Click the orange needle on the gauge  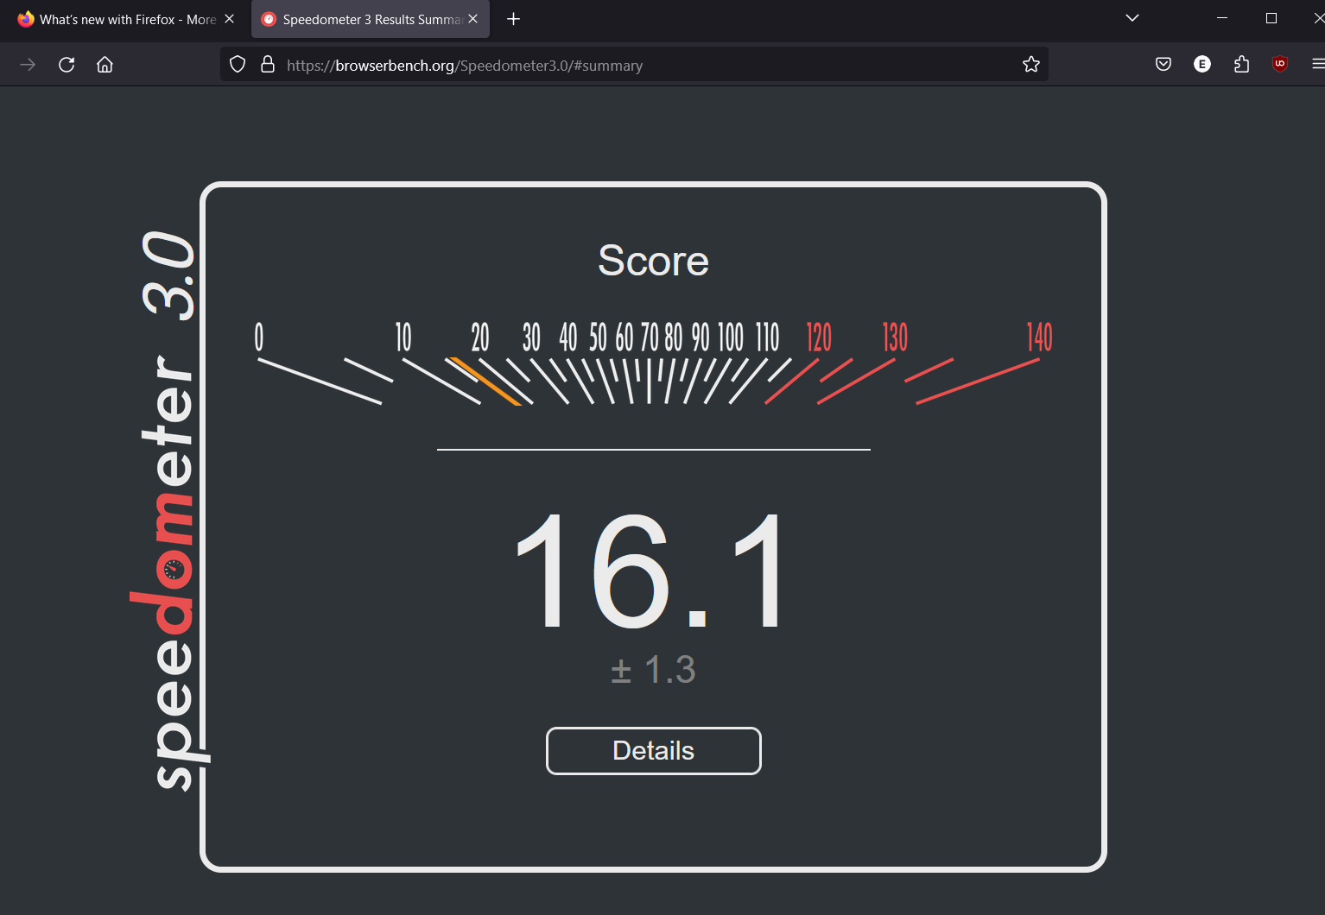coord(485,382)
